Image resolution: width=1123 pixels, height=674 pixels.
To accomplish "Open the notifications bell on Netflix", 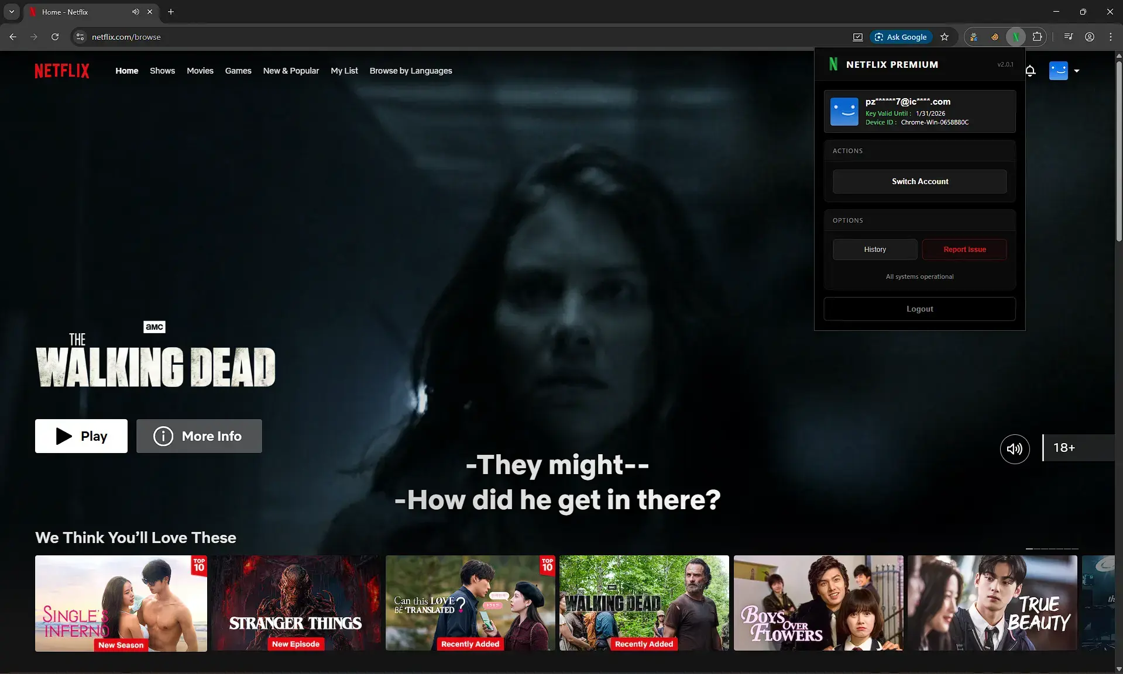I will click(1031, 71).
